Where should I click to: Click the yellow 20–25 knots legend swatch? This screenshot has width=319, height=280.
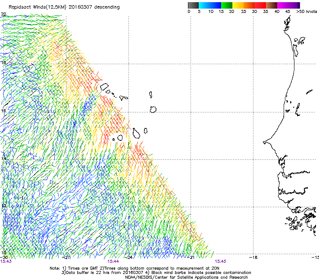[x=238, y=5]
